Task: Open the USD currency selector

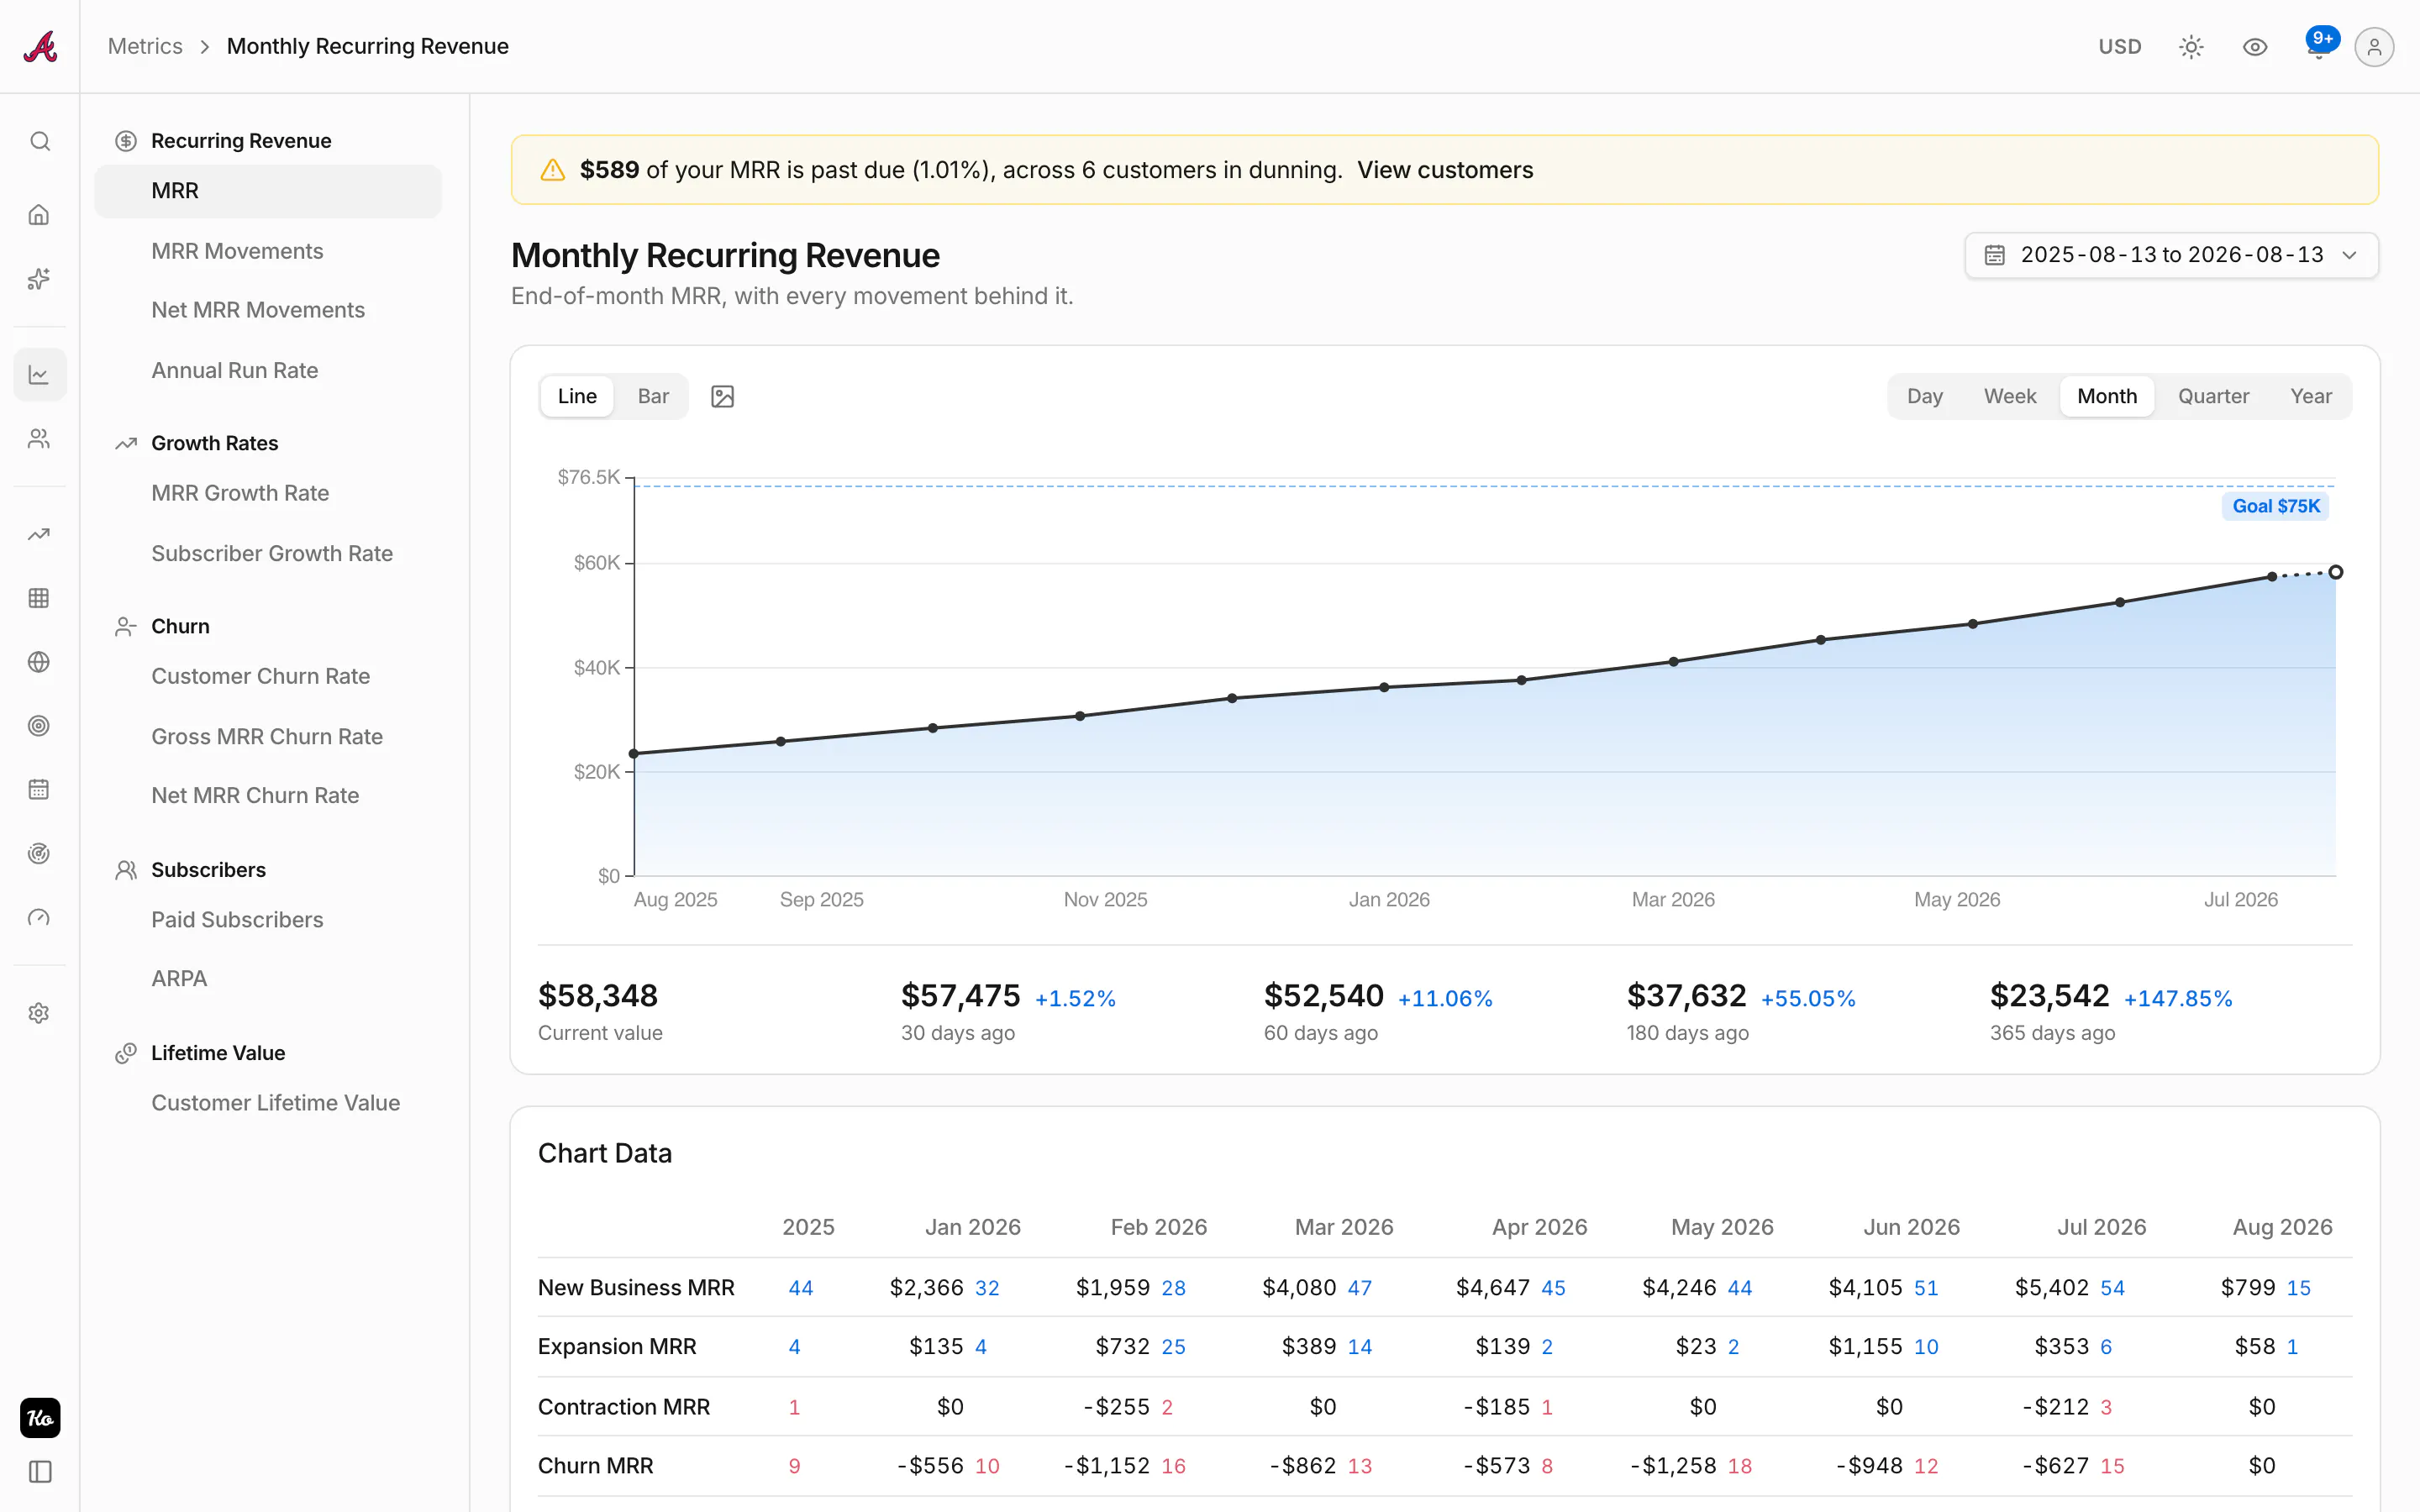Action: pyautogui.click(x=2119, y=47)
